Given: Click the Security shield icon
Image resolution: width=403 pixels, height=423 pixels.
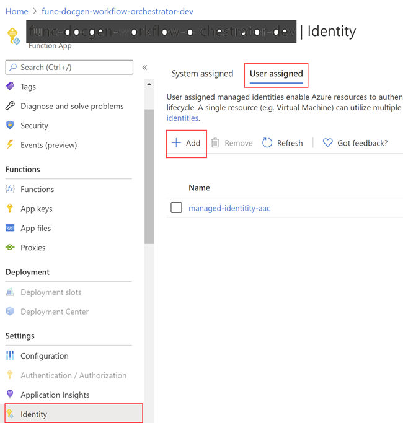Looking at the screenshot, I should tap(10, 125).
